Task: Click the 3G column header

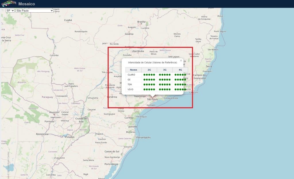Action: coord(165,70)
